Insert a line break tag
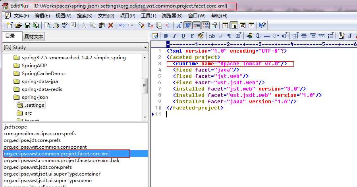 (221, 36)
